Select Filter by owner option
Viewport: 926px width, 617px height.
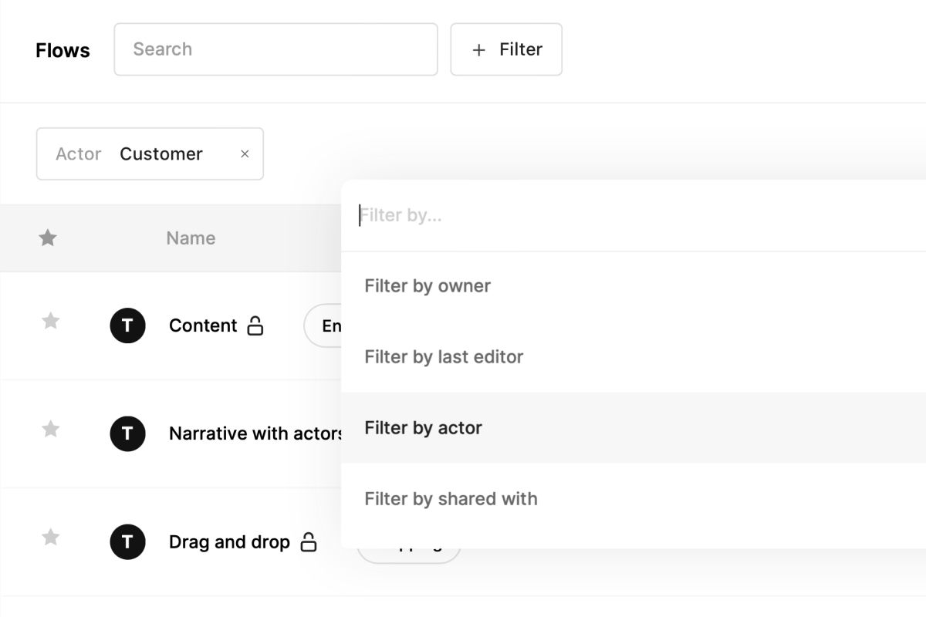point(428,286)
